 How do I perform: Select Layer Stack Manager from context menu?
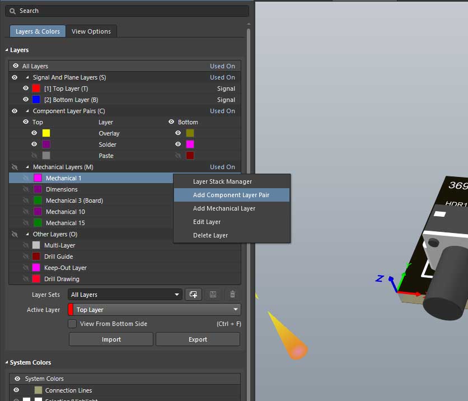click(222, 181)
